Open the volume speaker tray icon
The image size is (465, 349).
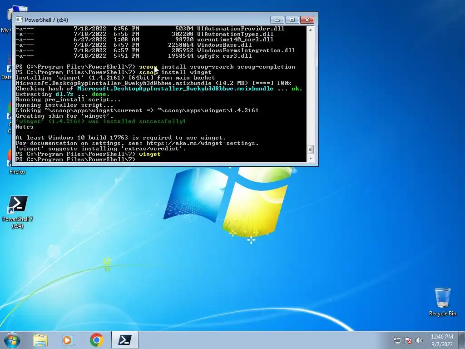pos(419,340)
